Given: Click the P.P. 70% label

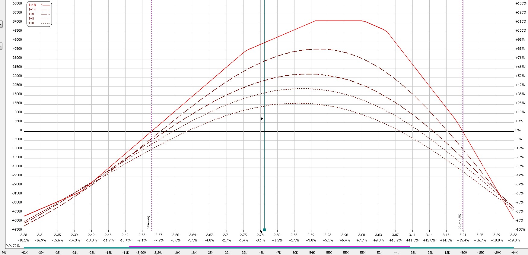Looking at the screenshot, I should click(13, 246).
